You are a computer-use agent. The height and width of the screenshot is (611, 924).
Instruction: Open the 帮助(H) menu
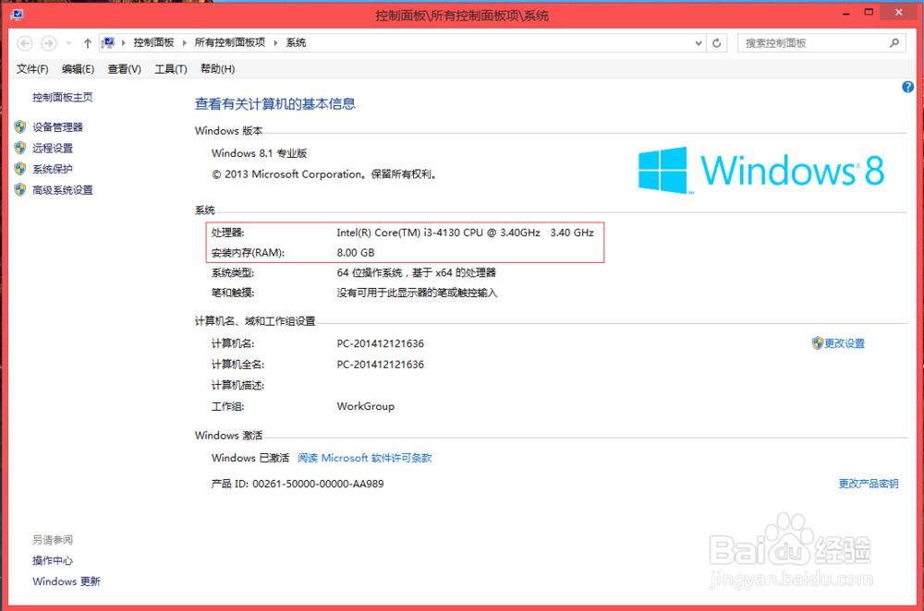(x=217, y=69)
